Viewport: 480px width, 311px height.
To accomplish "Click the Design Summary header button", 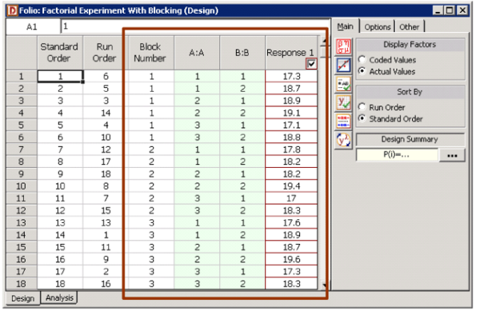I will tap(410, 139).
